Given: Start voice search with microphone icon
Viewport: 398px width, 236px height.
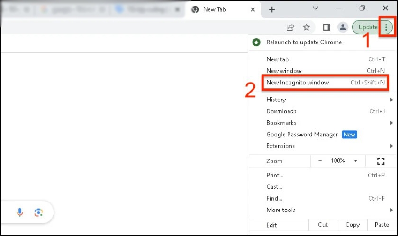Looking at the screenshot, I should (20, 212).
